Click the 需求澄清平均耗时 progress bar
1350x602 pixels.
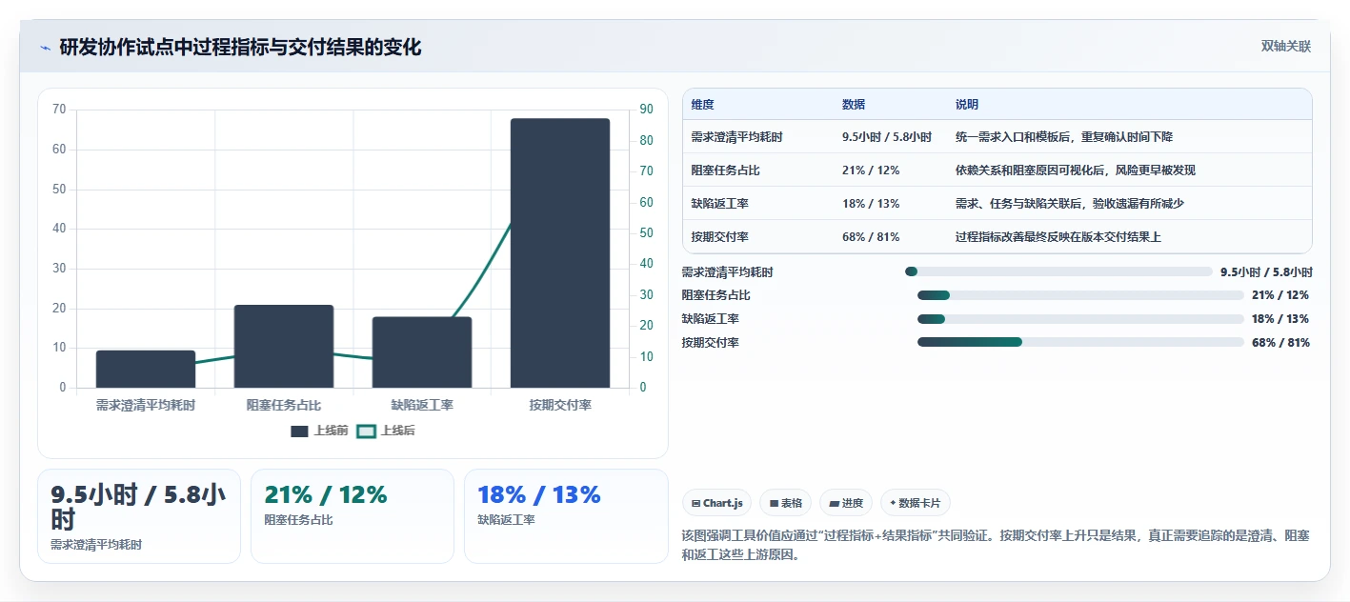[x=1058, y=271]
